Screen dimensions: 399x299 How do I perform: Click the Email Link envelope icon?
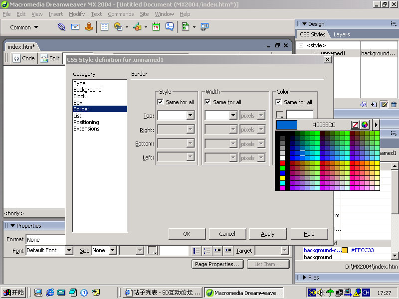(75, 27)
